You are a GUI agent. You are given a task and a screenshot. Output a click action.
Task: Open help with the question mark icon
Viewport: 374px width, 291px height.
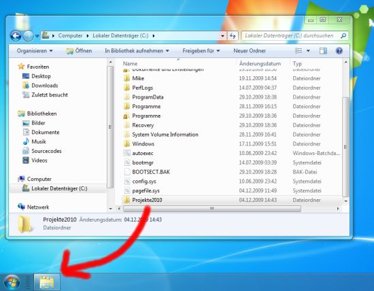click(339, 51)
